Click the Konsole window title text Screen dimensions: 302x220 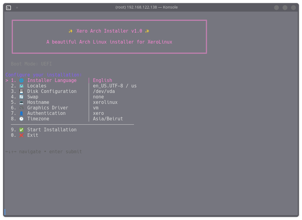(146, 7)
